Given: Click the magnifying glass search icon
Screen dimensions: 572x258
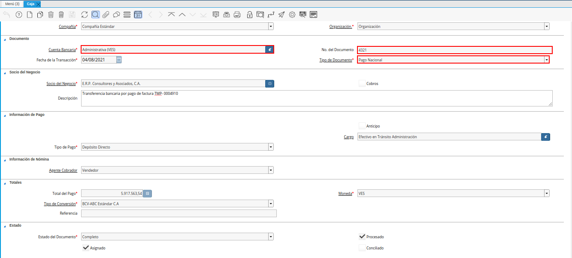Looking at the screenshot, I should click(95, 15).
